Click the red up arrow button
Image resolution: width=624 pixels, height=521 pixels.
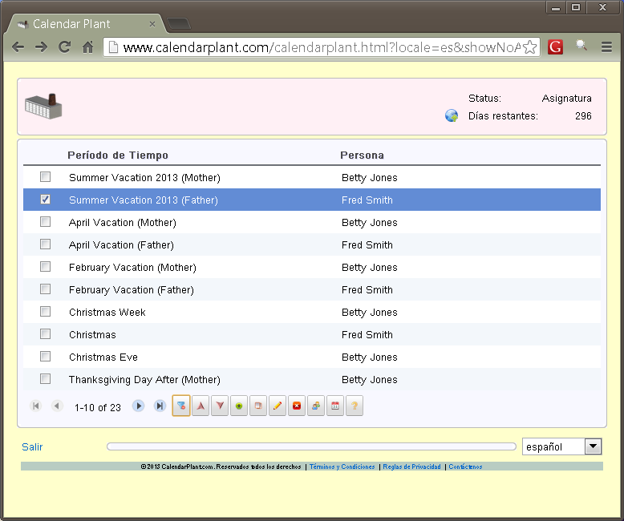point(201,406)
